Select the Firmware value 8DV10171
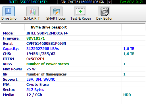Viewport: 146px width, 104px height. coord(36,38)
